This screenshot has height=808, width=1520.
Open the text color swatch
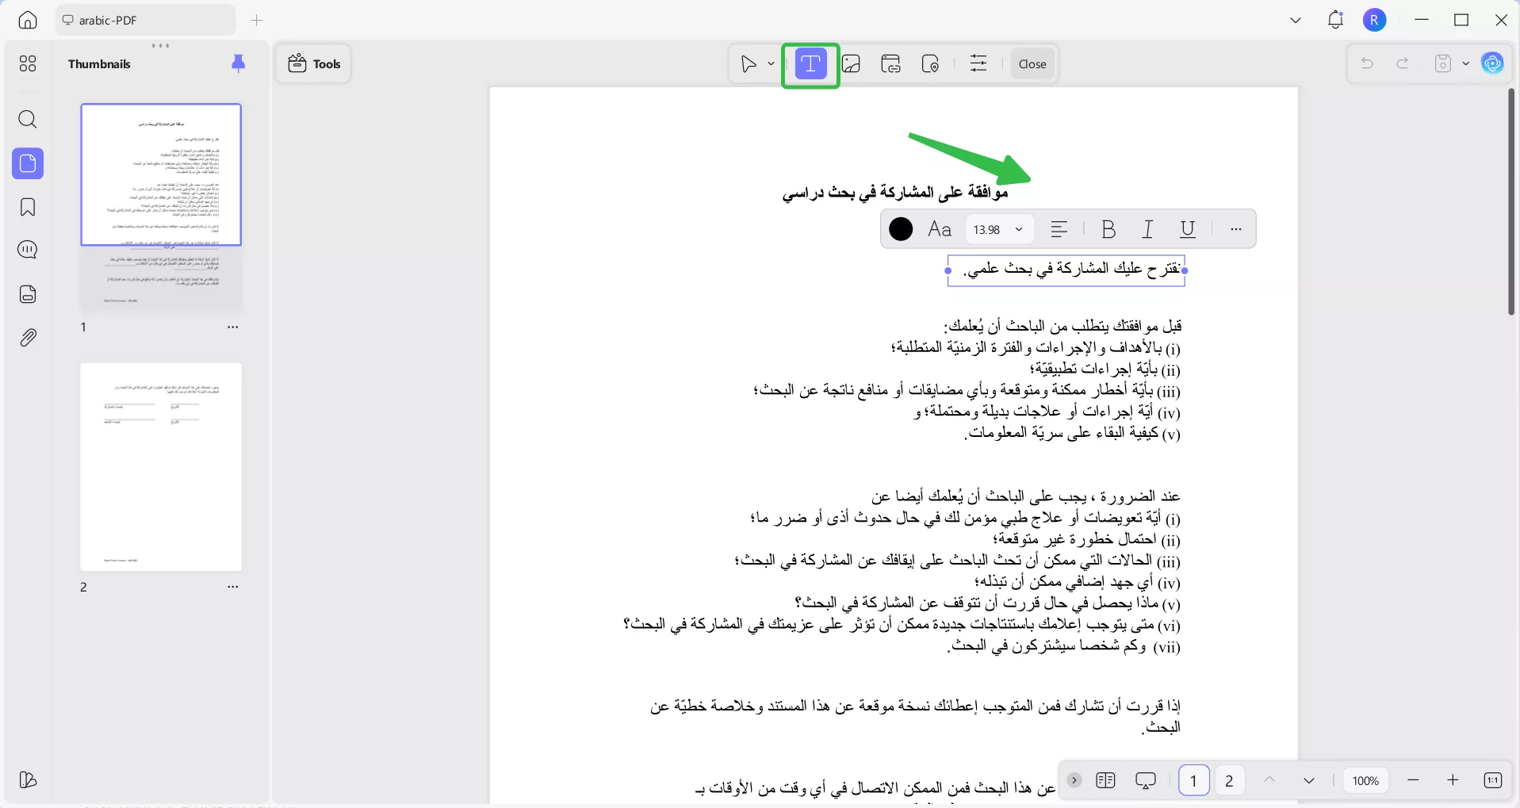tap(899, 229)
